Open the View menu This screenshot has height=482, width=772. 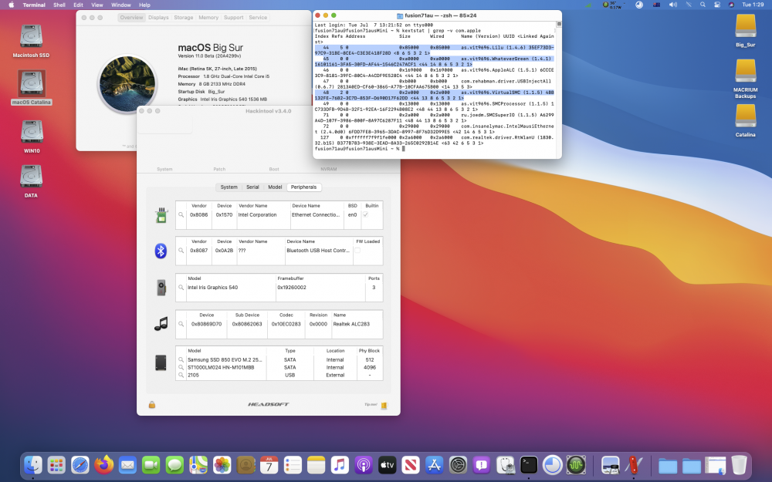pyautogui.click(x=97, y=5)
